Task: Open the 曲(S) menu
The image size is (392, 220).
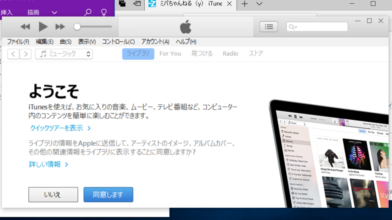Action: 65,42
